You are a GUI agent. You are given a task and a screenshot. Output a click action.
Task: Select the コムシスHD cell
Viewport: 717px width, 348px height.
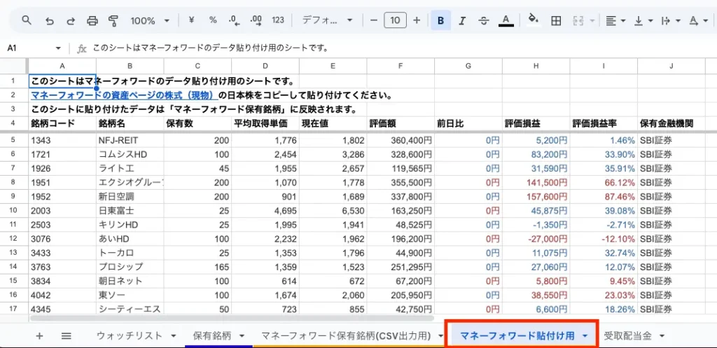130,154
